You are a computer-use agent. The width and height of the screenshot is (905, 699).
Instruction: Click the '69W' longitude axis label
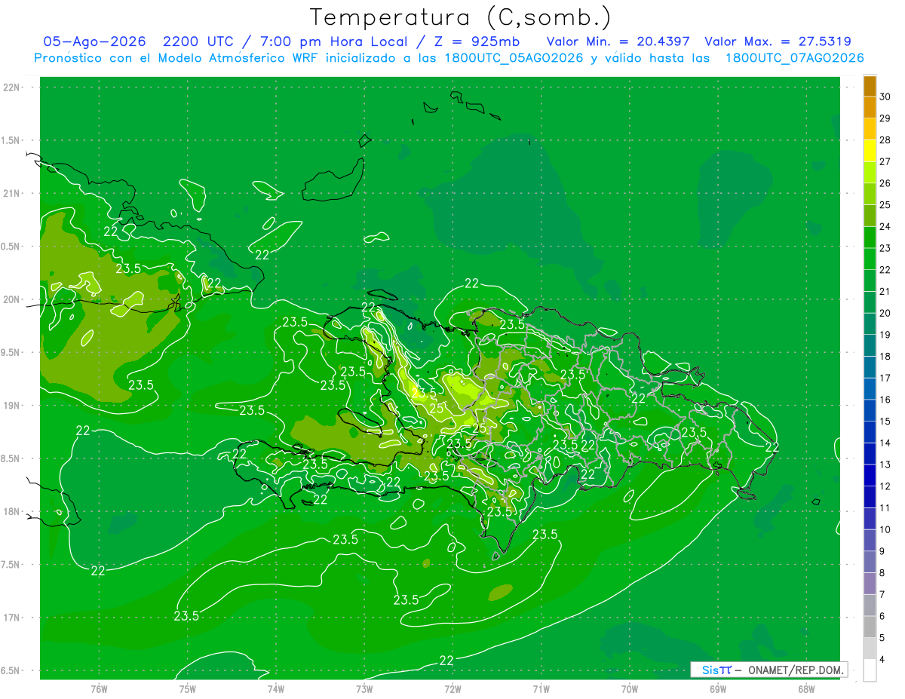[718, 688]
